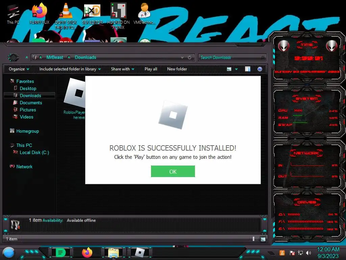Click 'Available offline' text in details pane
The width and height of the screenshot is (346, 260).
pos(81,220)
